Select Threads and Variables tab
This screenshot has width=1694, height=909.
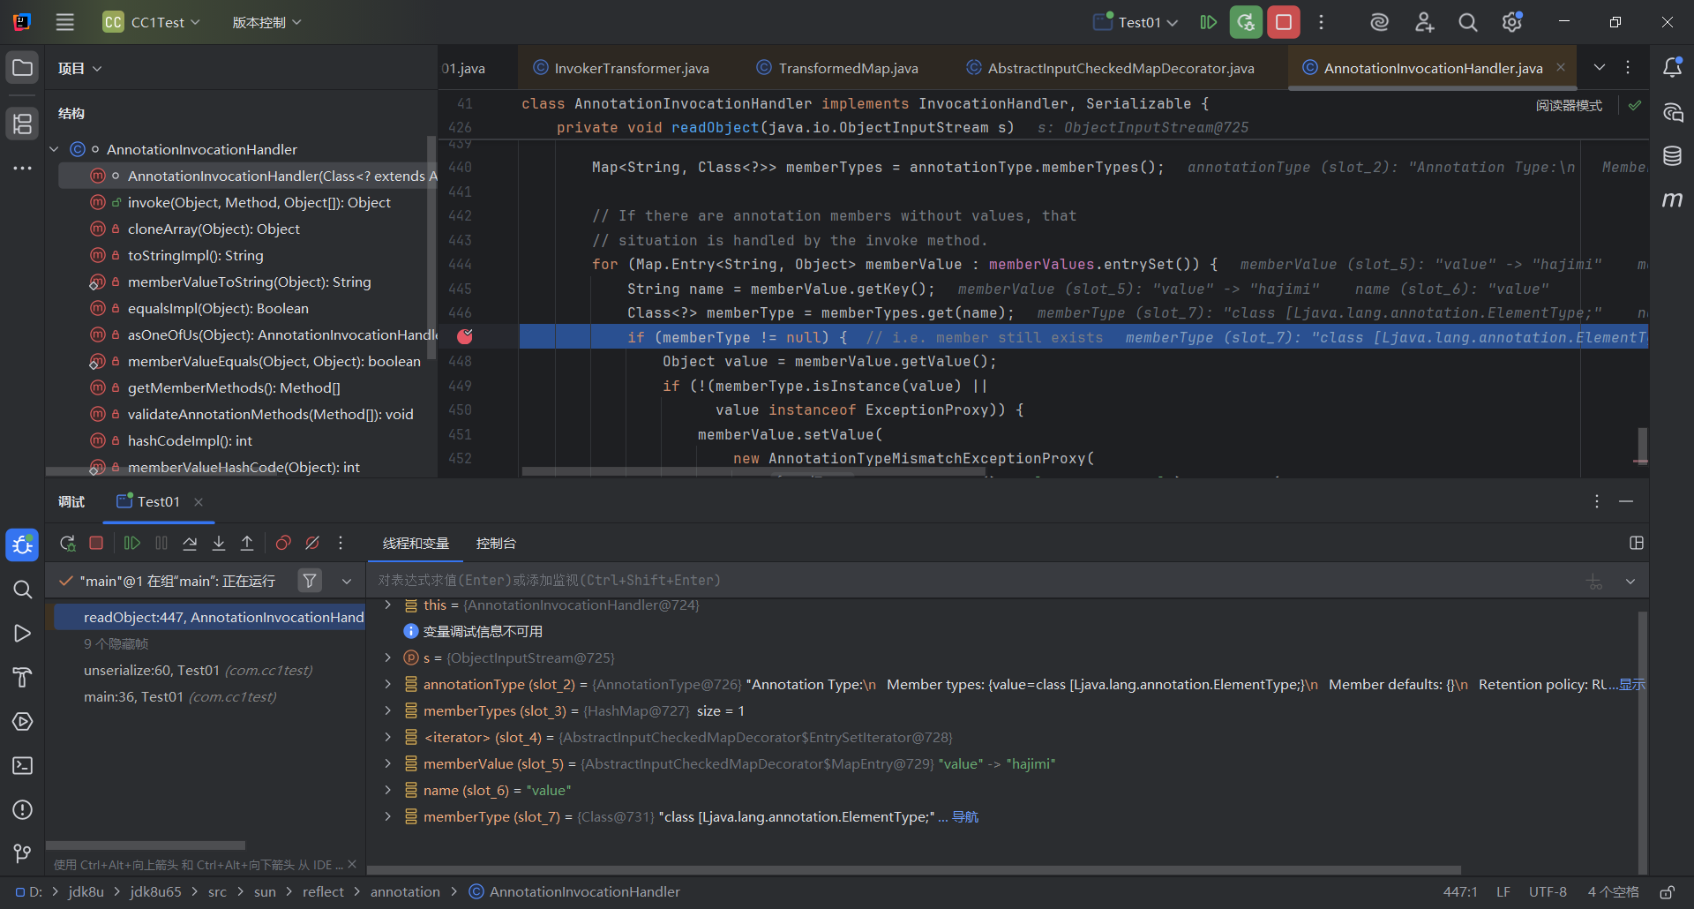(x=416, y=543)
